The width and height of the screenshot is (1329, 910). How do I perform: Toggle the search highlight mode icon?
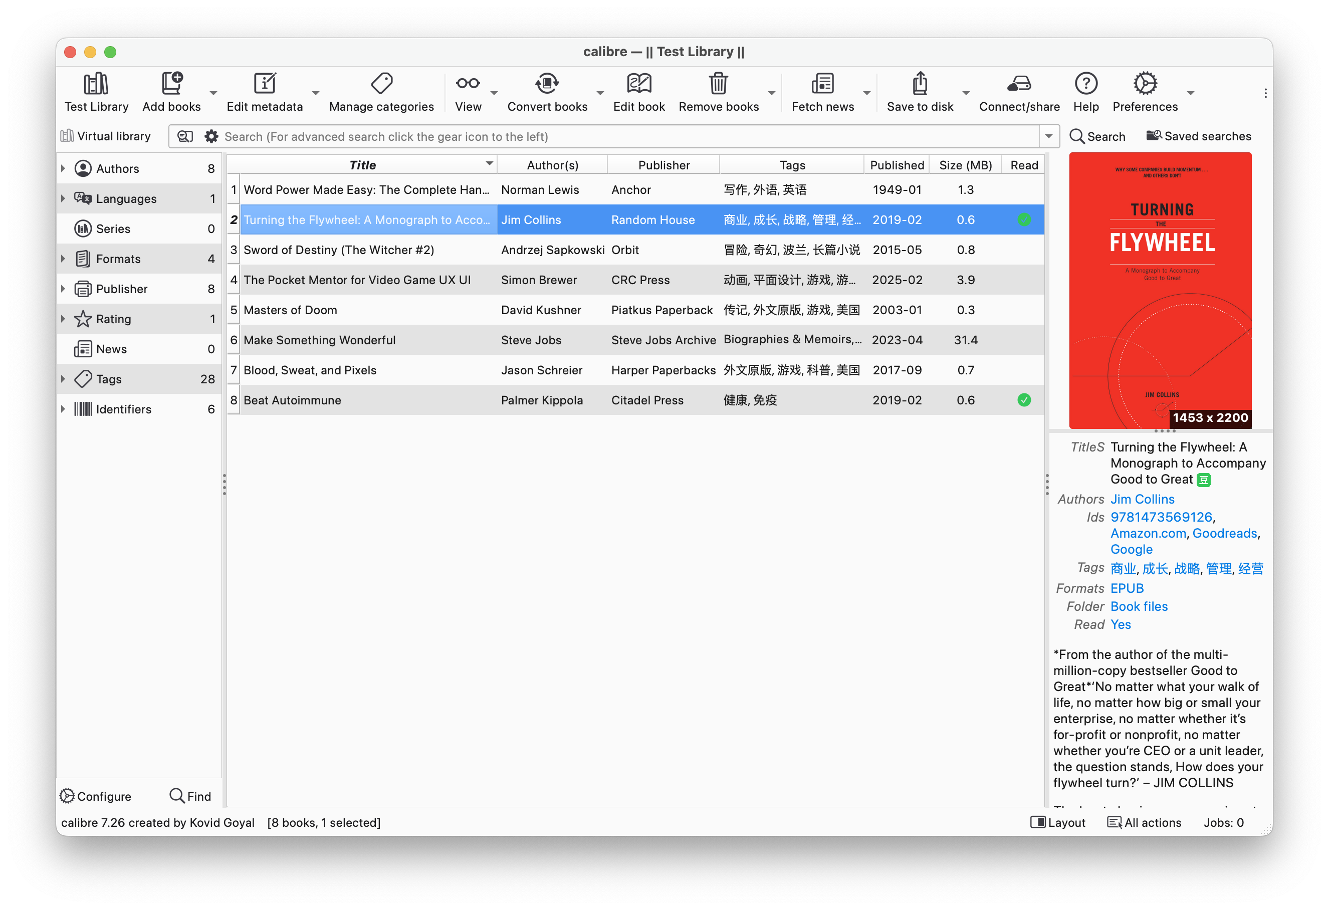pos(185,137)
